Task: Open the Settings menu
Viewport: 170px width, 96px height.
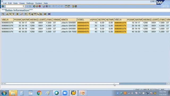Action: 30,3
